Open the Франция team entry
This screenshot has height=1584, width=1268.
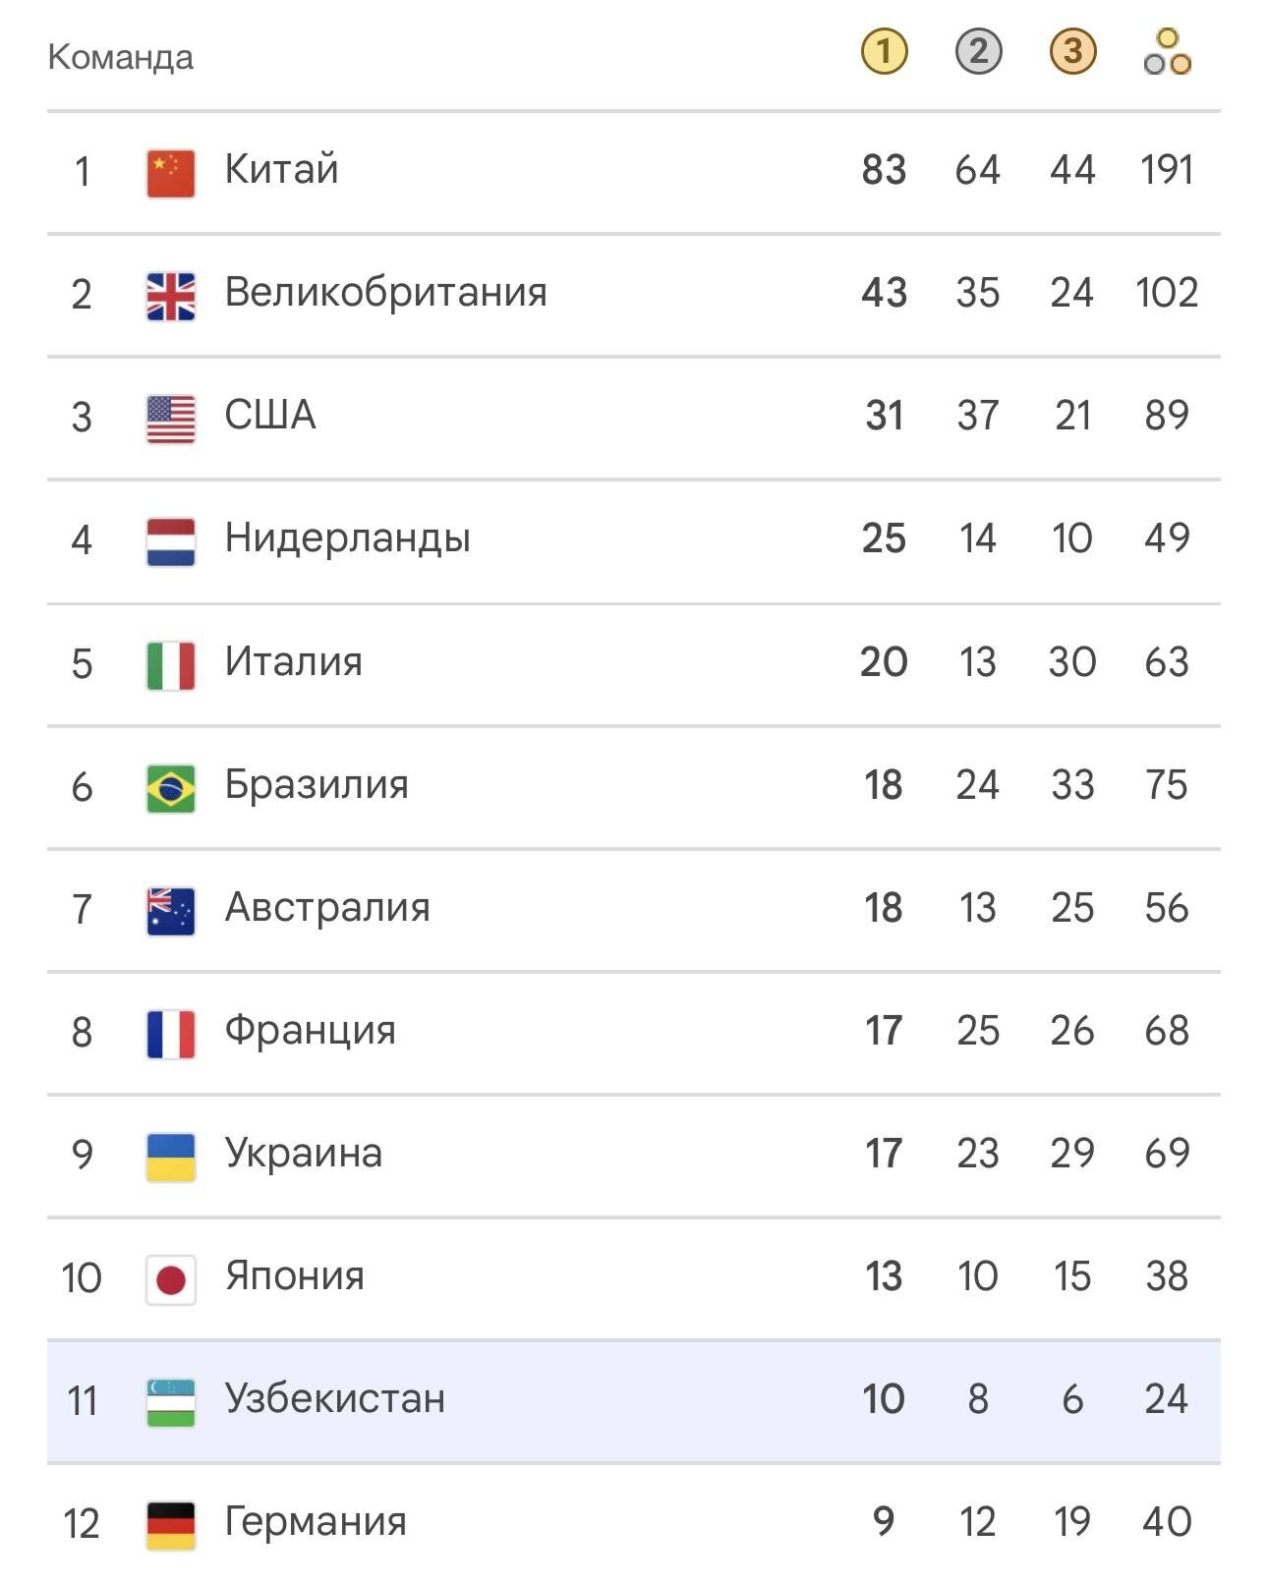pyautogui.click(x=634, y=1032)
